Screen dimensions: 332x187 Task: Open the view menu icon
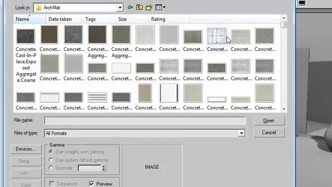[158, 7]
